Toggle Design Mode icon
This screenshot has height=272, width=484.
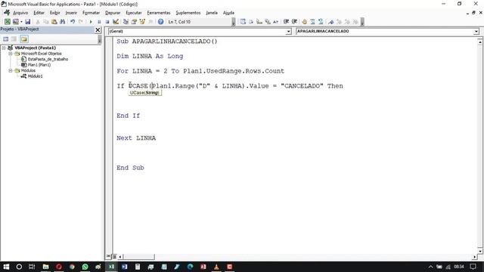pyautogui.click(x=116, y=22)
